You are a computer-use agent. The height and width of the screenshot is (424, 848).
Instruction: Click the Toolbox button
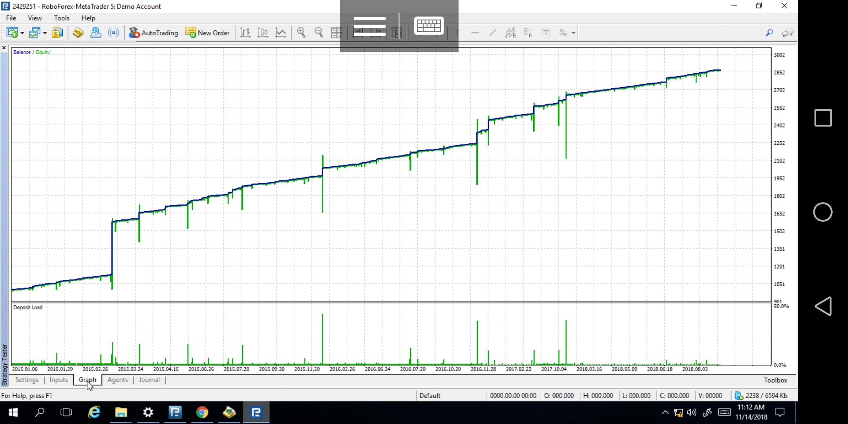point(775,380)
